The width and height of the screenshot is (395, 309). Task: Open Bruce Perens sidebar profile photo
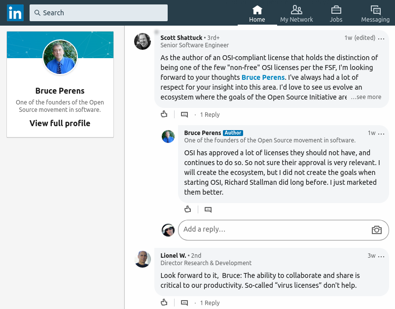[60, 57]
